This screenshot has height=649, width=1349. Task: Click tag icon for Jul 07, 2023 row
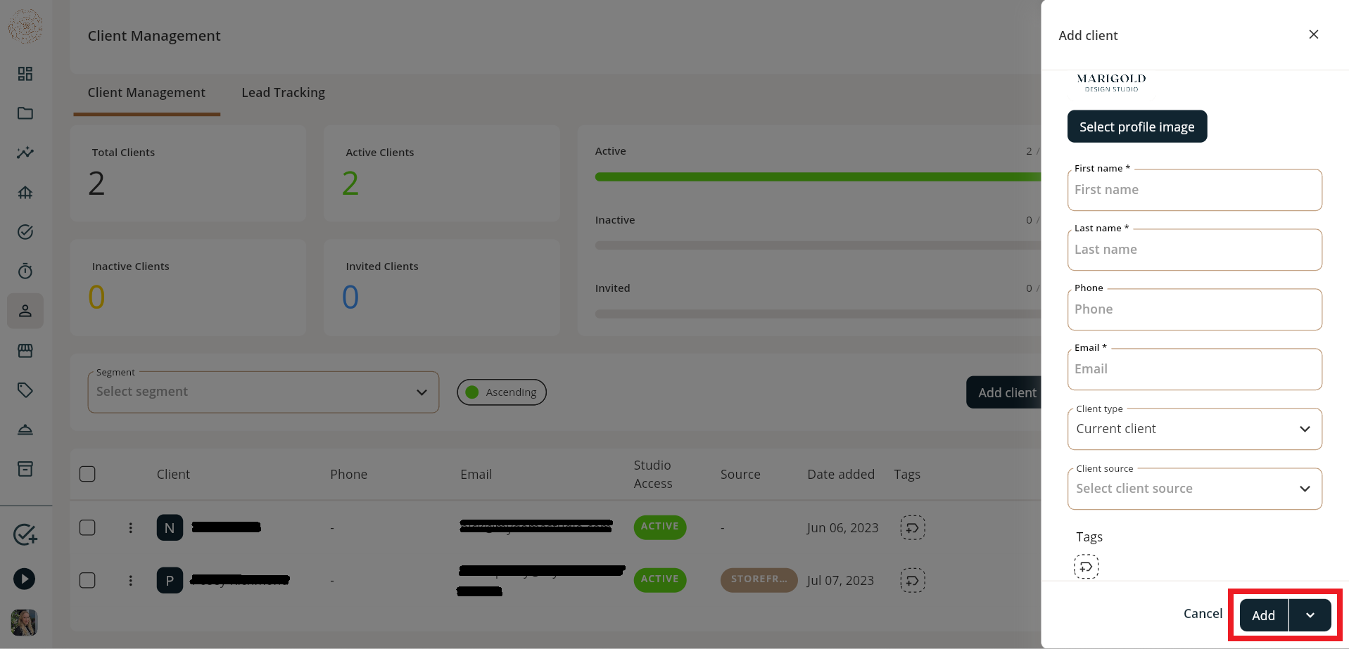913,580
